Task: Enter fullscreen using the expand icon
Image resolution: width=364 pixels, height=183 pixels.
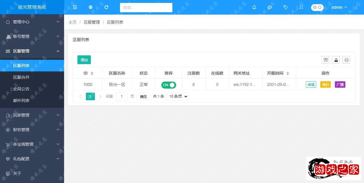Action: click(301, 7)
